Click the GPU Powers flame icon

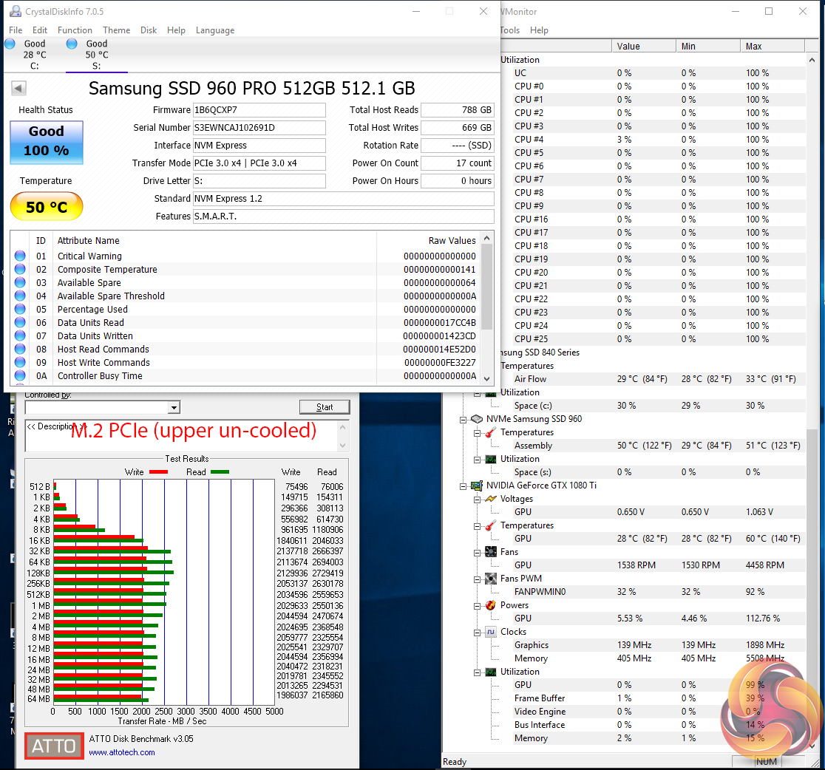pyautogui.click(x=490, y=605)
